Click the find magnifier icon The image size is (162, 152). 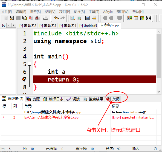[x=73, y=18]
